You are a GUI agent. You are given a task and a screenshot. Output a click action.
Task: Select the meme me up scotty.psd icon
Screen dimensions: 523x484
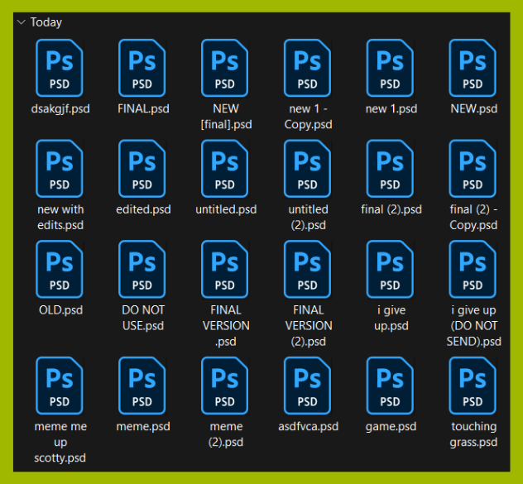click(x=60, y=386)
